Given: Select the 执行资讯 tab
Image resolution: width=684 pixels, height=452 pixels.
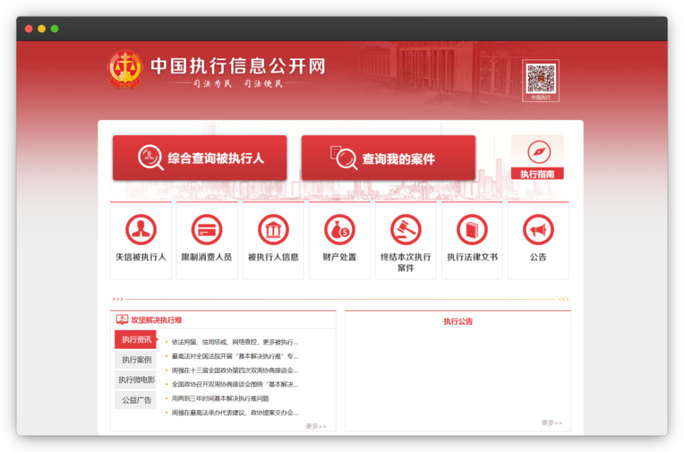Looking at the screenshot, I should point(135,339).
